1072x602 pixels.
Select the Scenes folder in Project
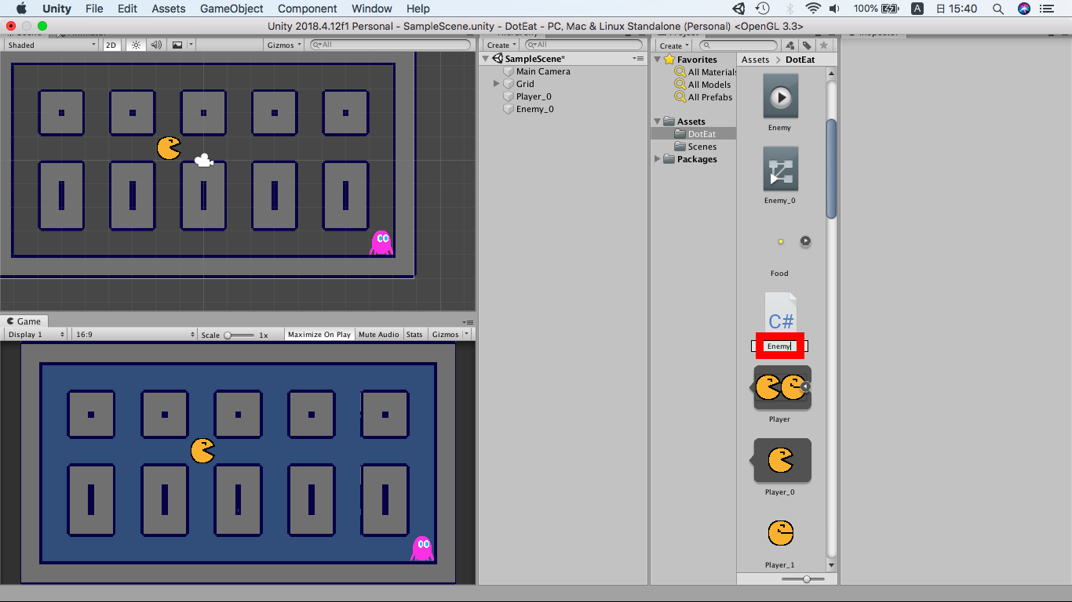(x=702, y=147)
